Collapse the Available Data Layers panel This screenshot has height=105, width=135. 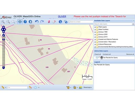pyautogui.click(x=133, y=20)
